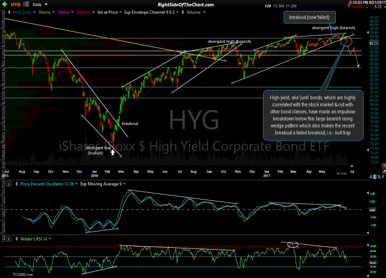Click arrow at top of RSI scale
386x278 pixels.
(368, 245)
